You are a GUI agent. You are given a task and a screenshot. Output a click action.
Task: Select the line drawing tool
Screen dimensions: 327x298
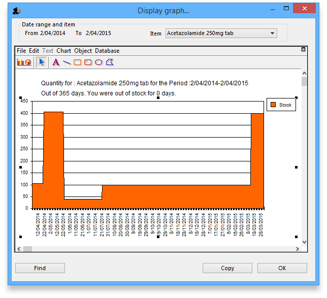point(67,62)
